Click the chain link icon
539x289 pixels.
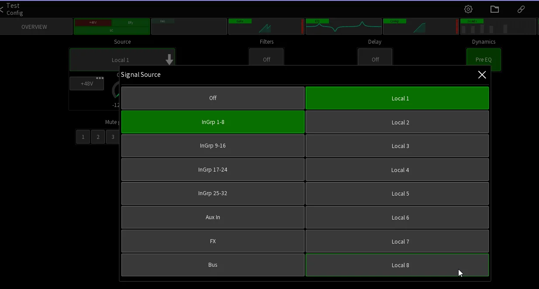tap(521, 9)
